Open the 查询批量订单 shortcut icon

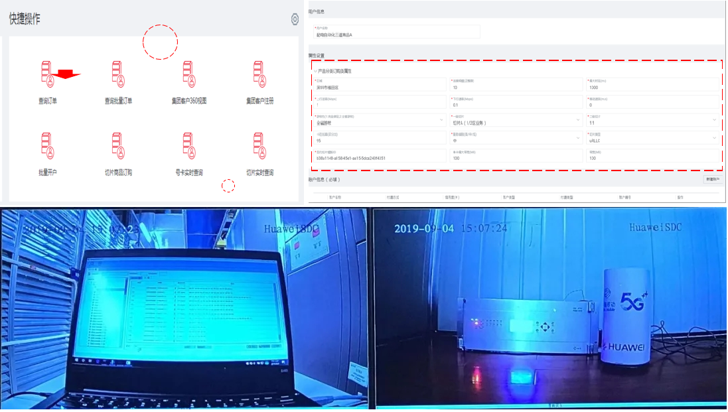click(117, 74)
